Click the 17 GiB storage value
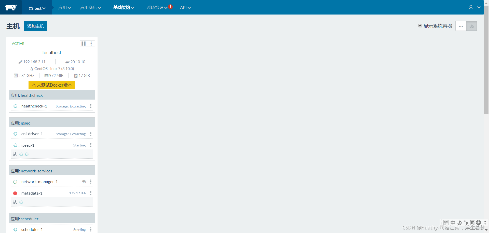489x233 pixels. (x=84, y=76)
